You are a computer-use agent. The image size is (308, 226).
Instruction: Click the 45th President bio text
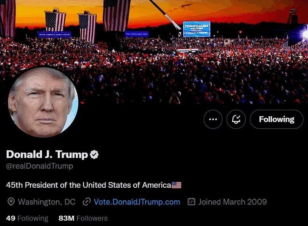[89, 185]
